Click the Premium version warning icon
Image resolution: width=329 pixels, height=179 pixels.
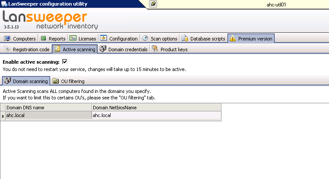(x=233, y=39)
